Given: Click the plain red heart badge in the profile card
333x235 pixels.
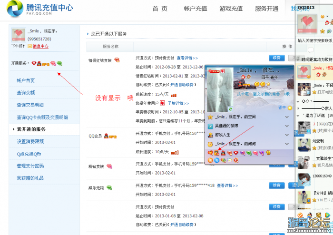Looking at the screenshot, I should [x=236, y=153].
